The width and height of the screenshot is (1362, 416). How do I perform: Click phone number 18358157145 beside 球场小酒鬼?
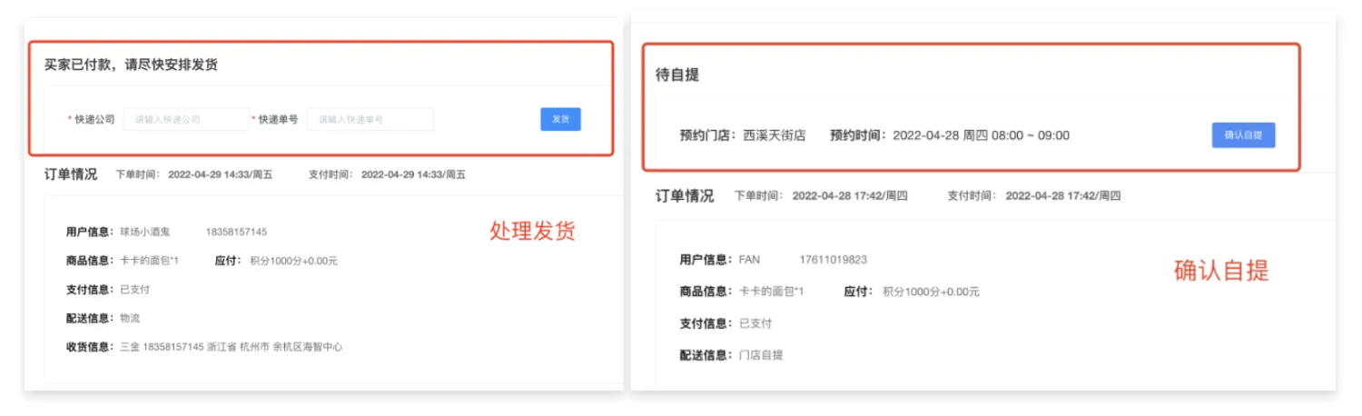[x=236, y=232]
